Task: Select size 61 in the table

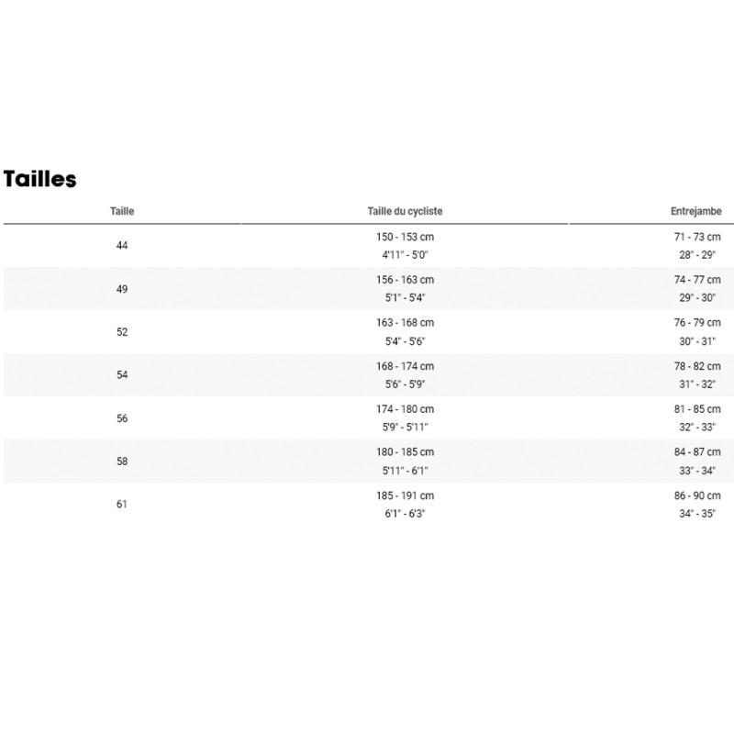Action: (x=122, y=504)
